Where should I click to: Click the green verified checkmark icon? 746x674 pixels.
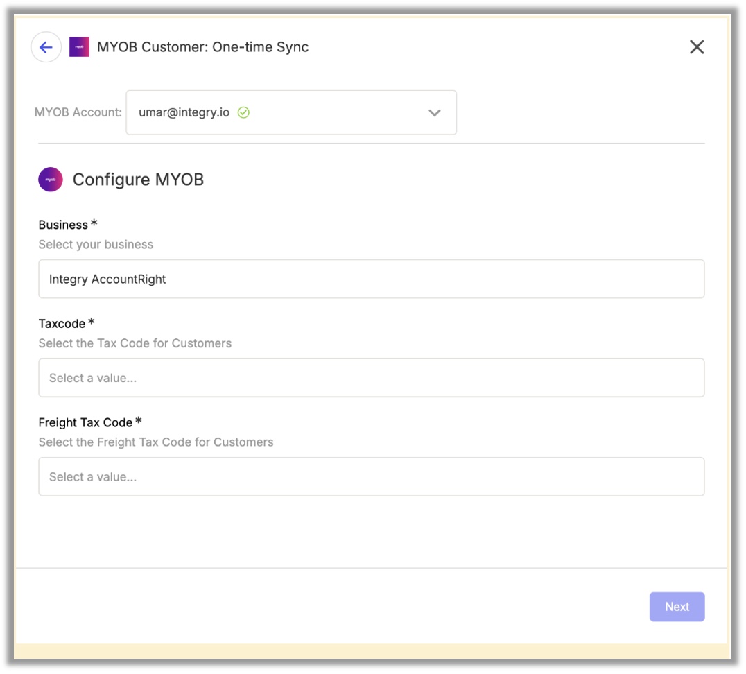tap(243, 113)
